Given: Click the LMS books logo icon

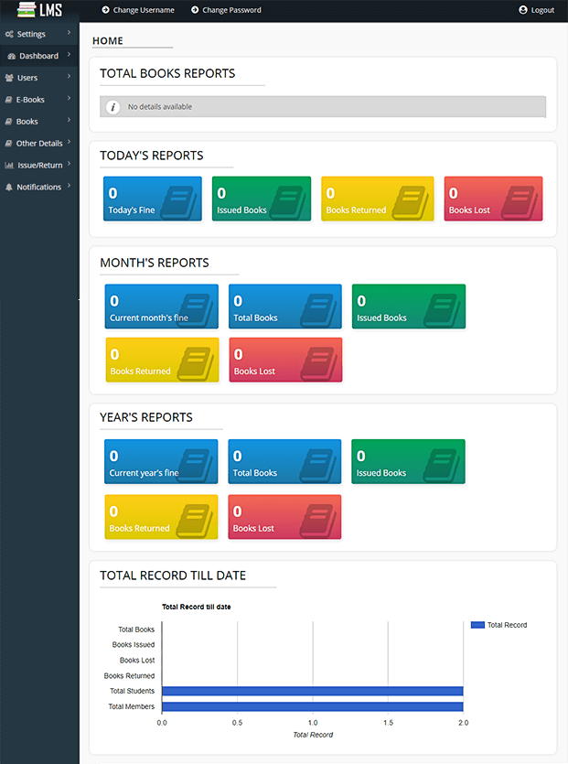Looking at the screenshot, I should 27,10.
